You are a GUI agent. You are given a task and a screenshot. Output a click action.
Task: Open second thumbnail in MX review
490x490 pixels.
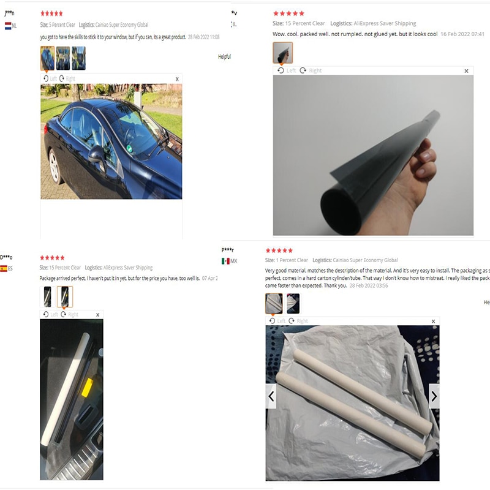[293, 303]
